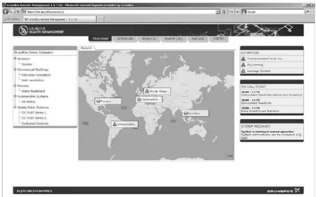Click the browser Back button
The width and height of the screenshot is (316, 197).
(x=6, y=12)
